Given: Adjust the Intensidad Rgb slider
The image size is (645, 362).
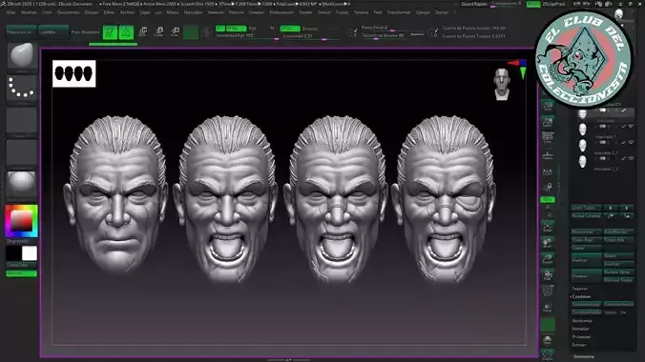Looking at the screenshot, I should click(247, 36).
